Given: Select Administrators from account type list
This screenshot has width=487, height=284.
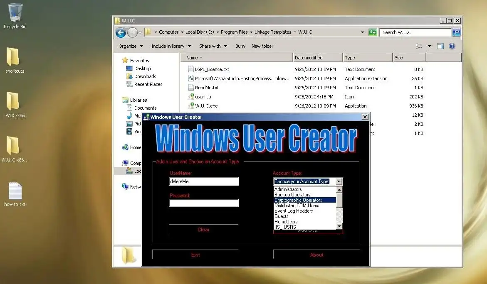Looking at the screenshot, I should point(305,189).
